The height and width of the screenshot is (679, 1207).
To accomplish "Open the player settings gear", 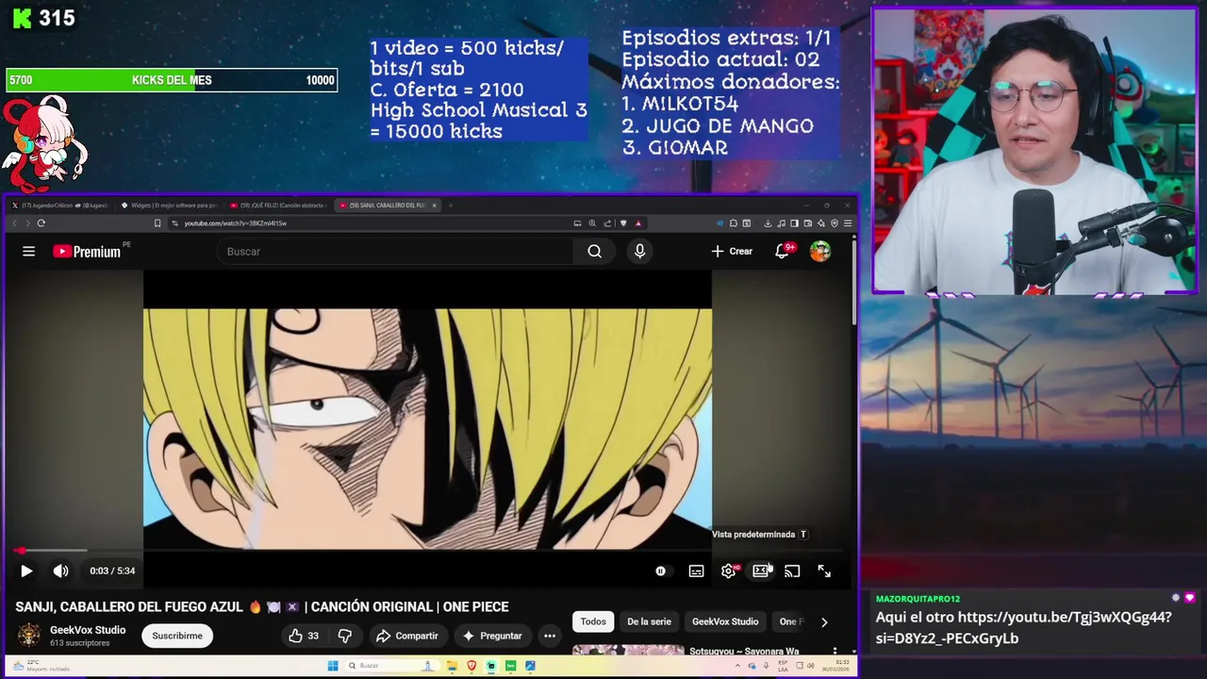I will 728,571.
